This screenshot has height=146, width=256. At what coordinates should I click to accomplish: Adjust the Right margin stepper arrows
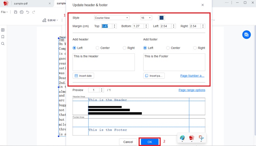pyautogui.click(x=203, y=26)
